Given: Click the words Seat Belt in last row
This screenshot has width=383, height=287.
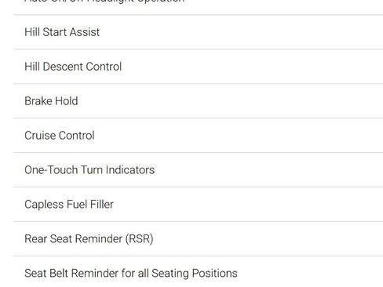Looking at the screenshot, I should (x=46, y=274).
